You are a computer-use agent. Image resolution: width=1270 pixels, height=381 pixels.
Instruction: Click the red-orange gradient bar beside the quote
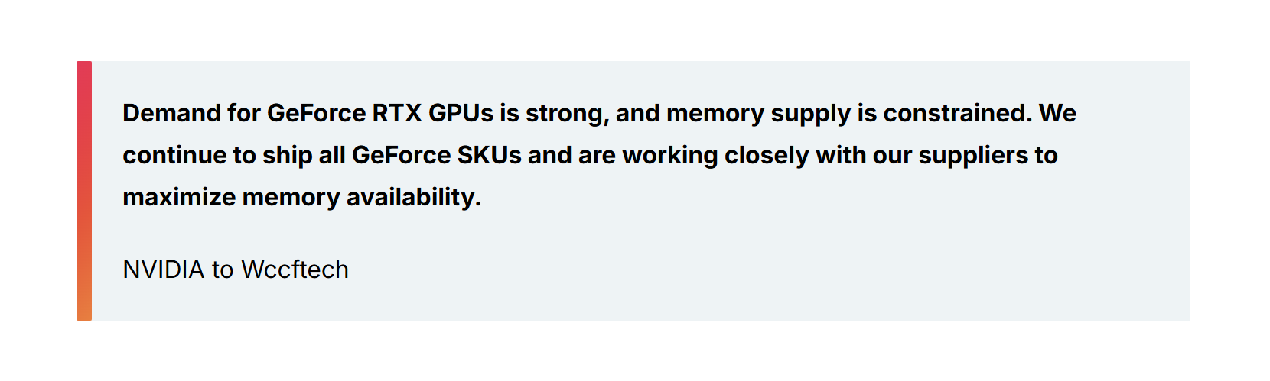coord(84,191)
